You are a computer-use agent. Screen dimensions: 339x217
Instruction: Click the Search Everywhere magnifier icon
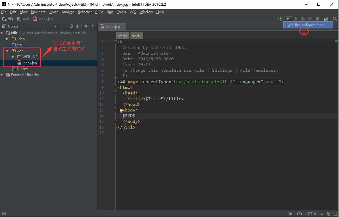tap(335, 19)
